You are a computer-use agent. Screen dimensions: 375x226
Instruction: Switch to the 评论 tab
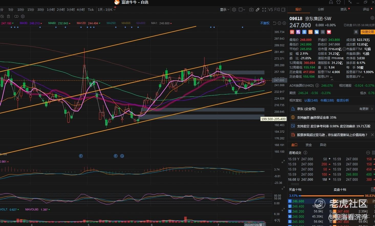click(366, 9)
